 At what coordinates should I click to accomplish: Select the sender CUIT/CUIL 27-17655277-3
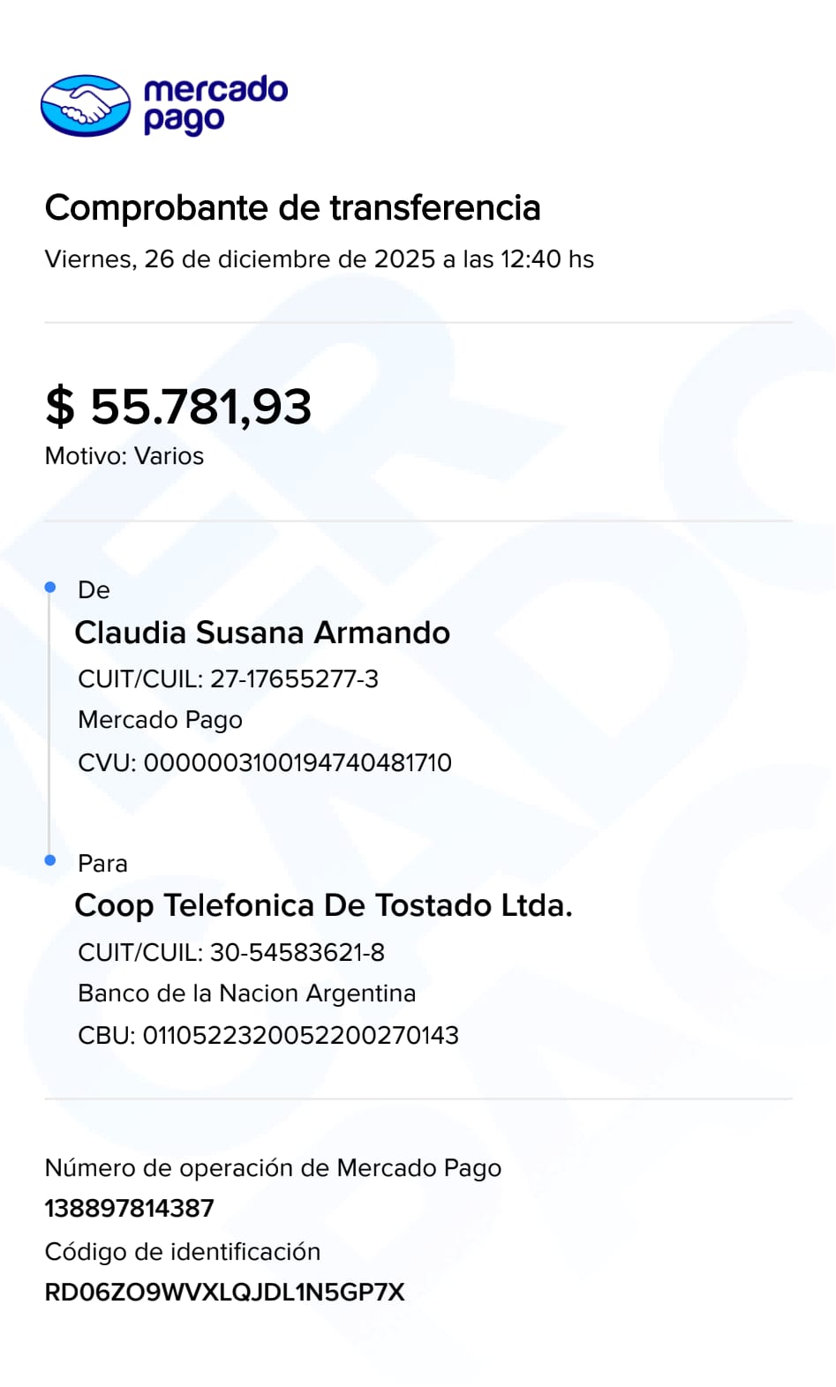(x=228, y=679)
